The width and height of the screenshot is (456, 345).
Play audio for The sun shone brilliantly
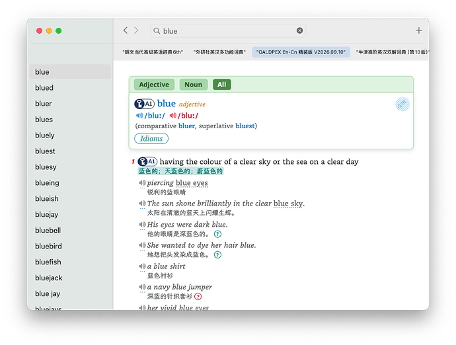(x=142, y=204)
